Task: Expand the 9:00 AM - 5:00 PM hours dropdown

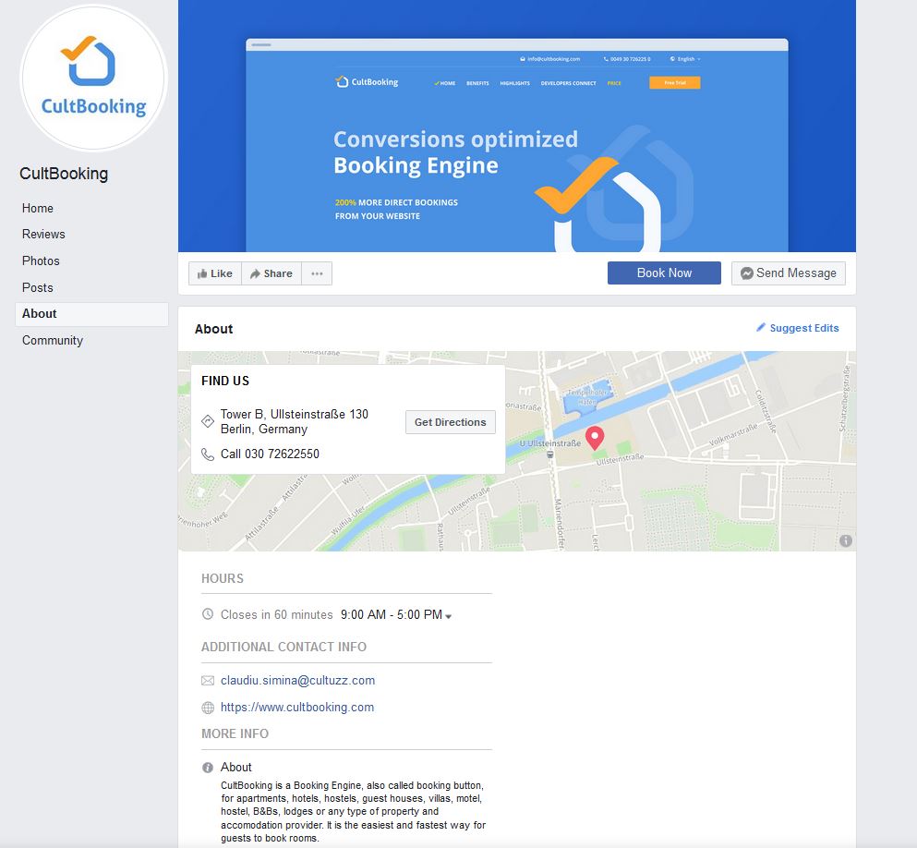Action: [449, 615]
